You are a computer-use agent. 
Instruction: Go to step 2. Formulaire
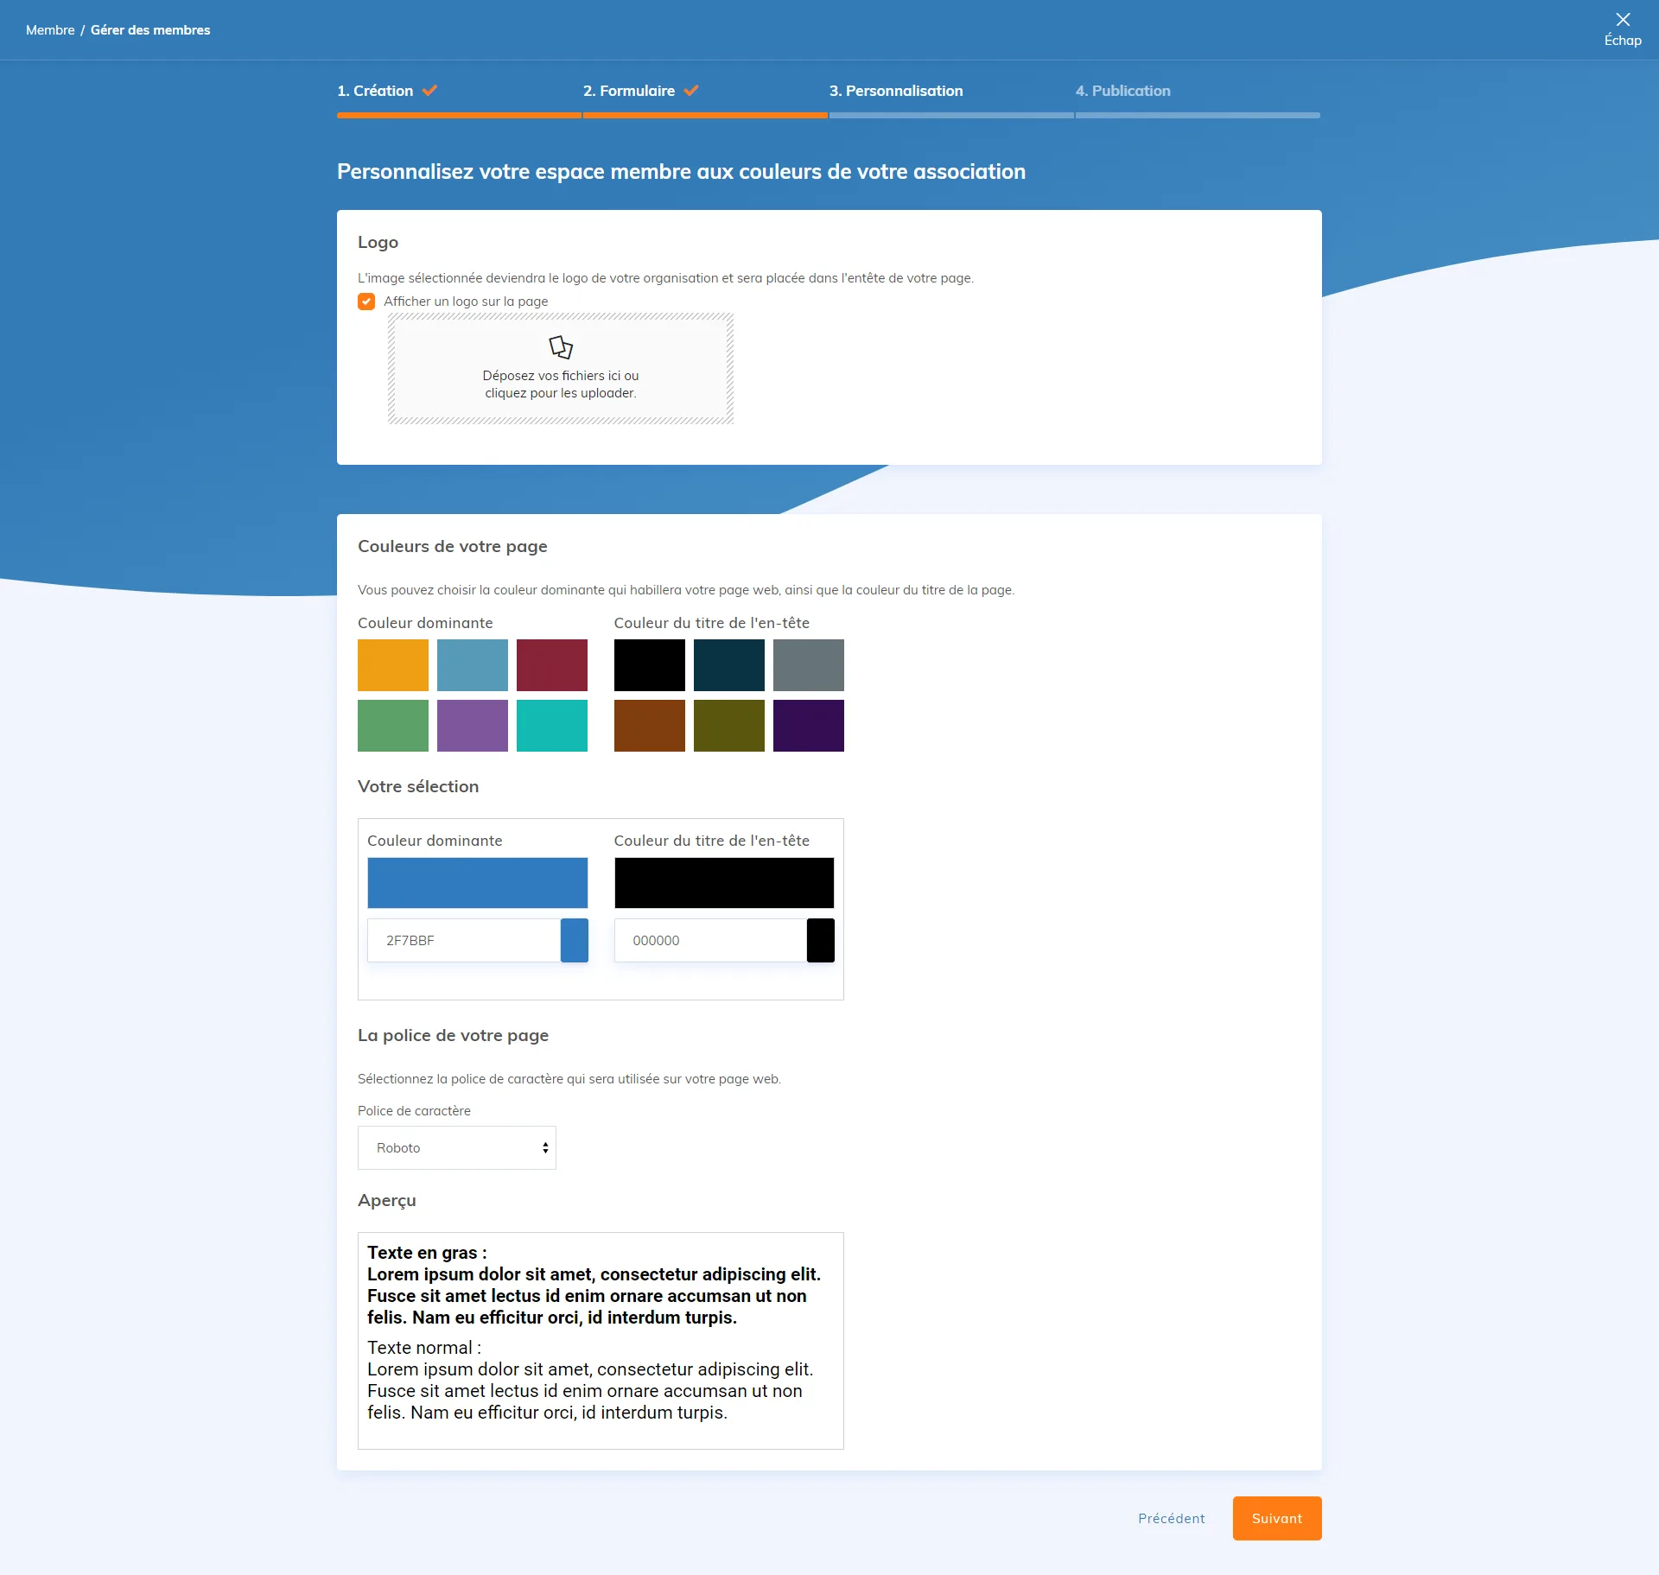point(629,91)
